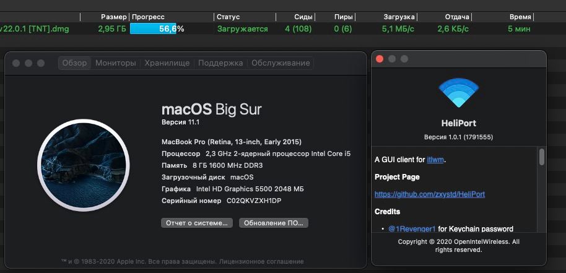
Task: Sort torrents by Статус column header
Action: [x=228, y=17]
